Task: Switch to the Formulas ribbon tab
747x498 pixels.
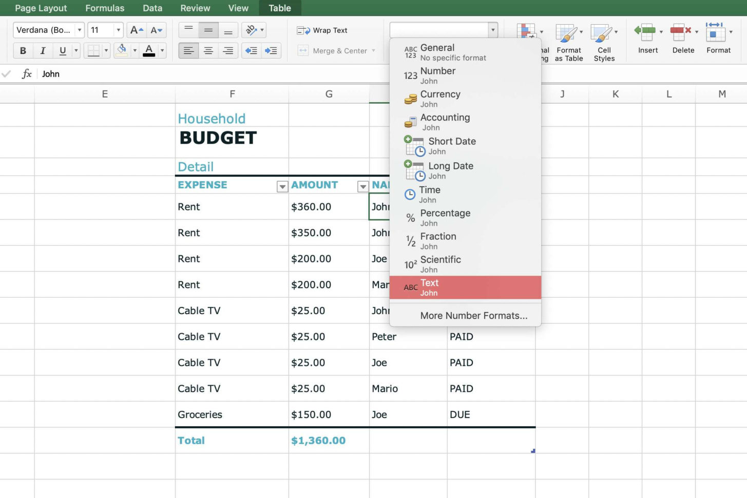Action: 105,8
